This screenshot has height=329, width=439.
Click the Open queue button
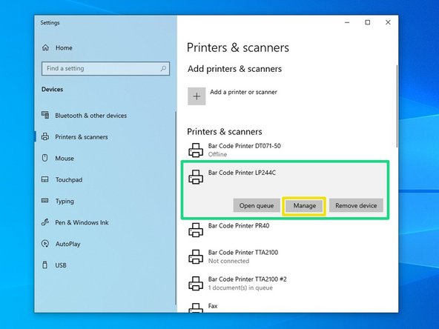click(257, 205)
